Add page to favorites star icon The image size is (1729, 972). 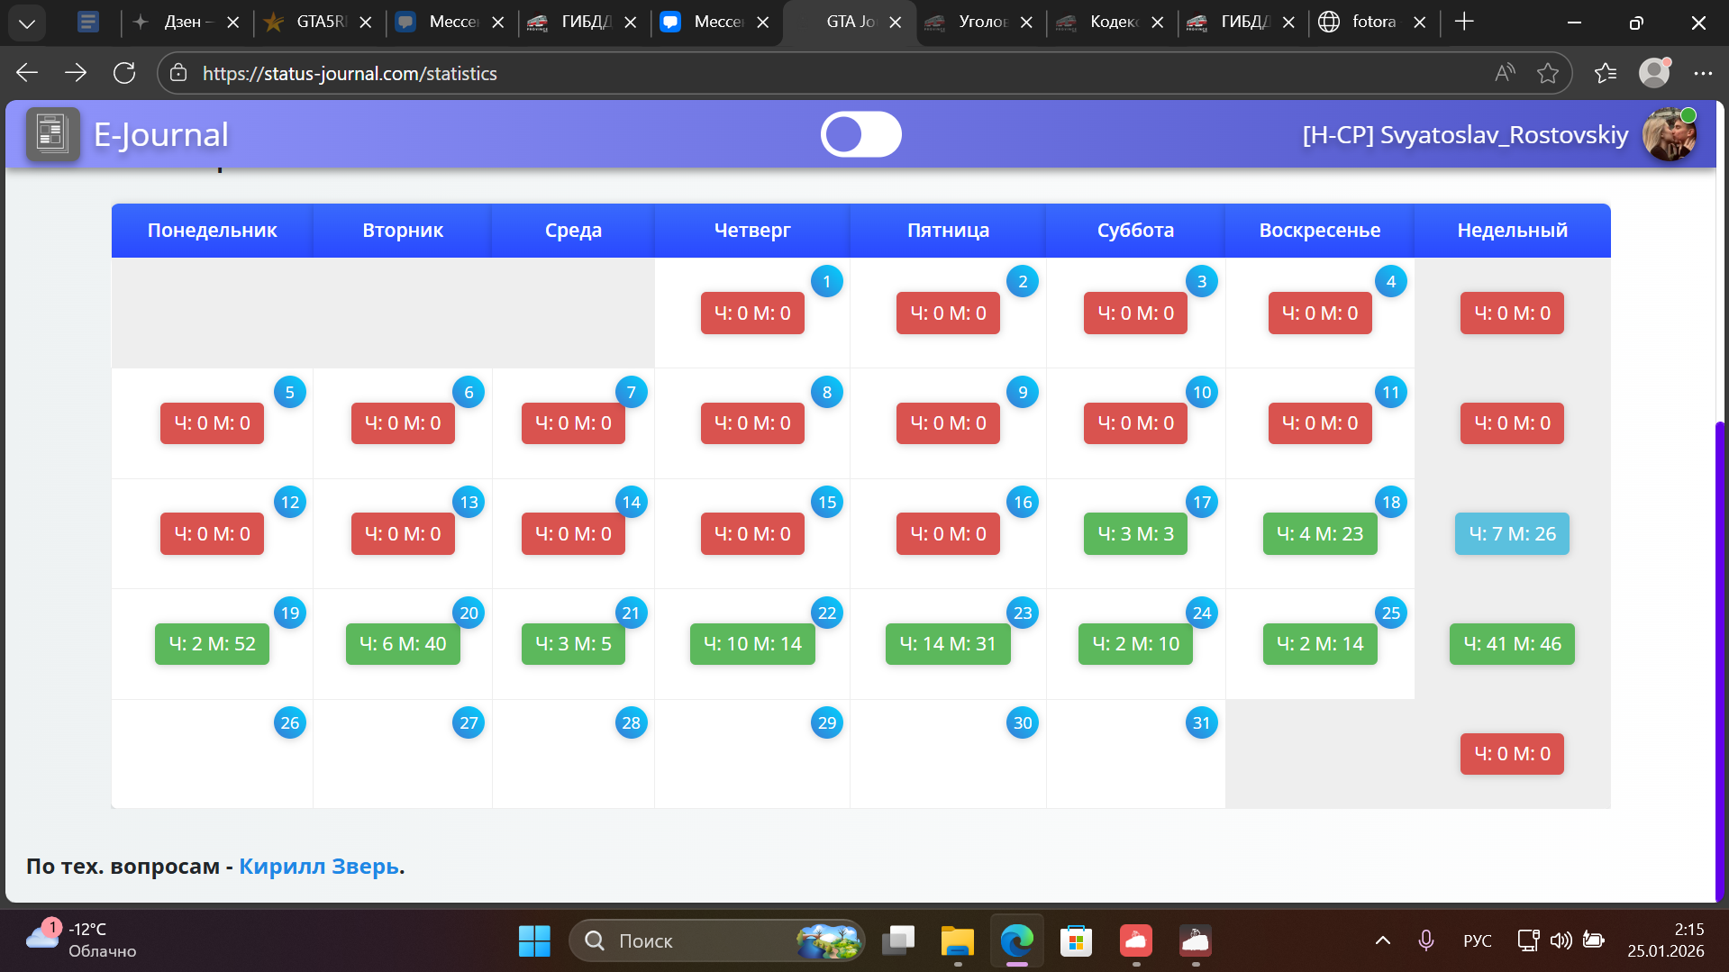coord(1547,73)
